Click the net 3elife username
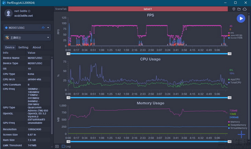 point(21,11)
